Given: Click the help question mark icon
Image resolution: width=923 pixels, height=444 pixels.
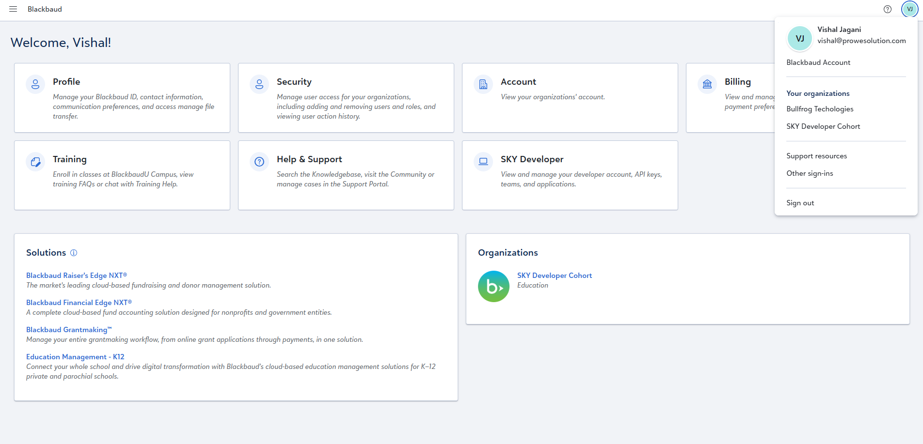Looking at the screenshot, I should tap(888, 9).
